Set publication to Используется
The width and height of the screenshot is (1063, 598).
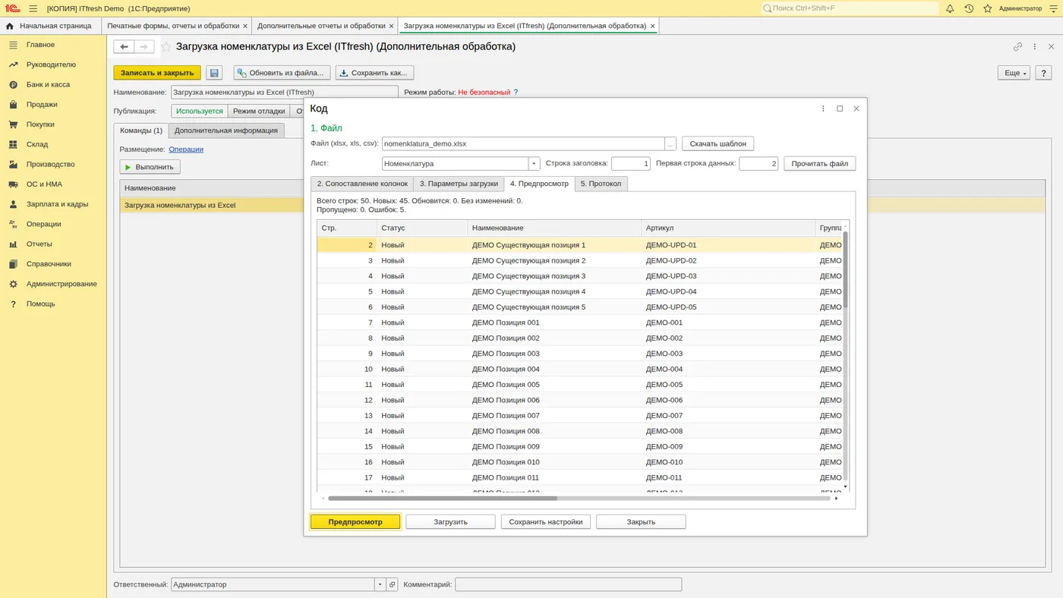(x=200, y=111)
